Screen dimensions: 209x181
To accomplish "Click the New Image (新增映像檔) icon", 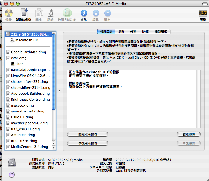I will (24, 13).
